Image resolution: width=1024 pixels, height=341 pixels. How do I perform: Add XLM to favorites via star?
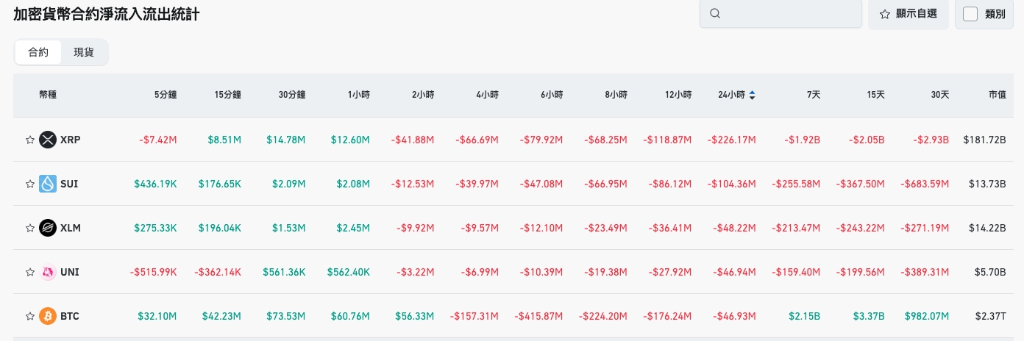tap(30, 228)
